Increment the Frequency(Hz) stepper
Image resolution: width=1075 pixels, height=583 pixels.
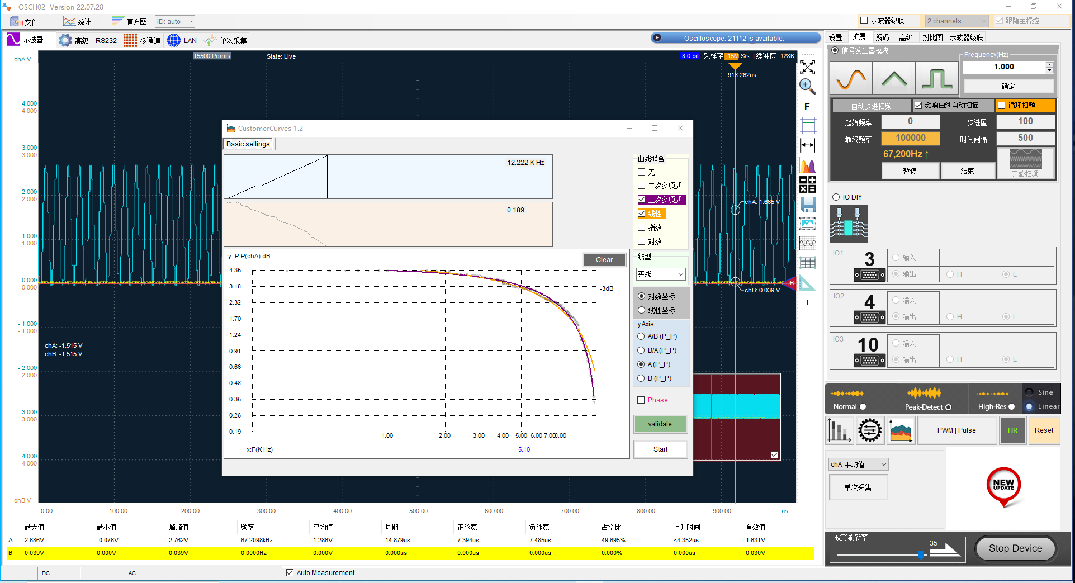pos(1049,64)
